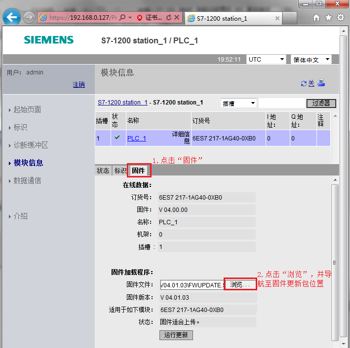
Task: Open the S7-1200 station_1 breadcrumb link
Action: pyautogui.click(x=122, y=103)
